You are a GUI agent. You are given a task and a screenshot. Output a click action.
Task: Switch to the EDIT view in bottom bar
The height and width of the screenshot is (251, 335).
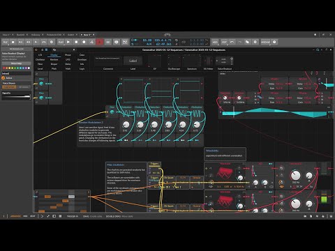33,216
